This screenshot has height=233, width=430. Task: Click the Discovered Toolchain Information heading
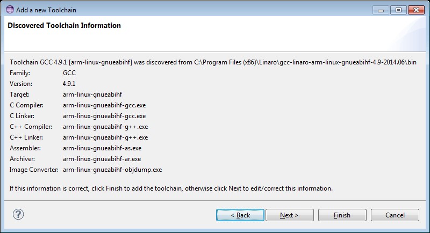coord(64,25)
